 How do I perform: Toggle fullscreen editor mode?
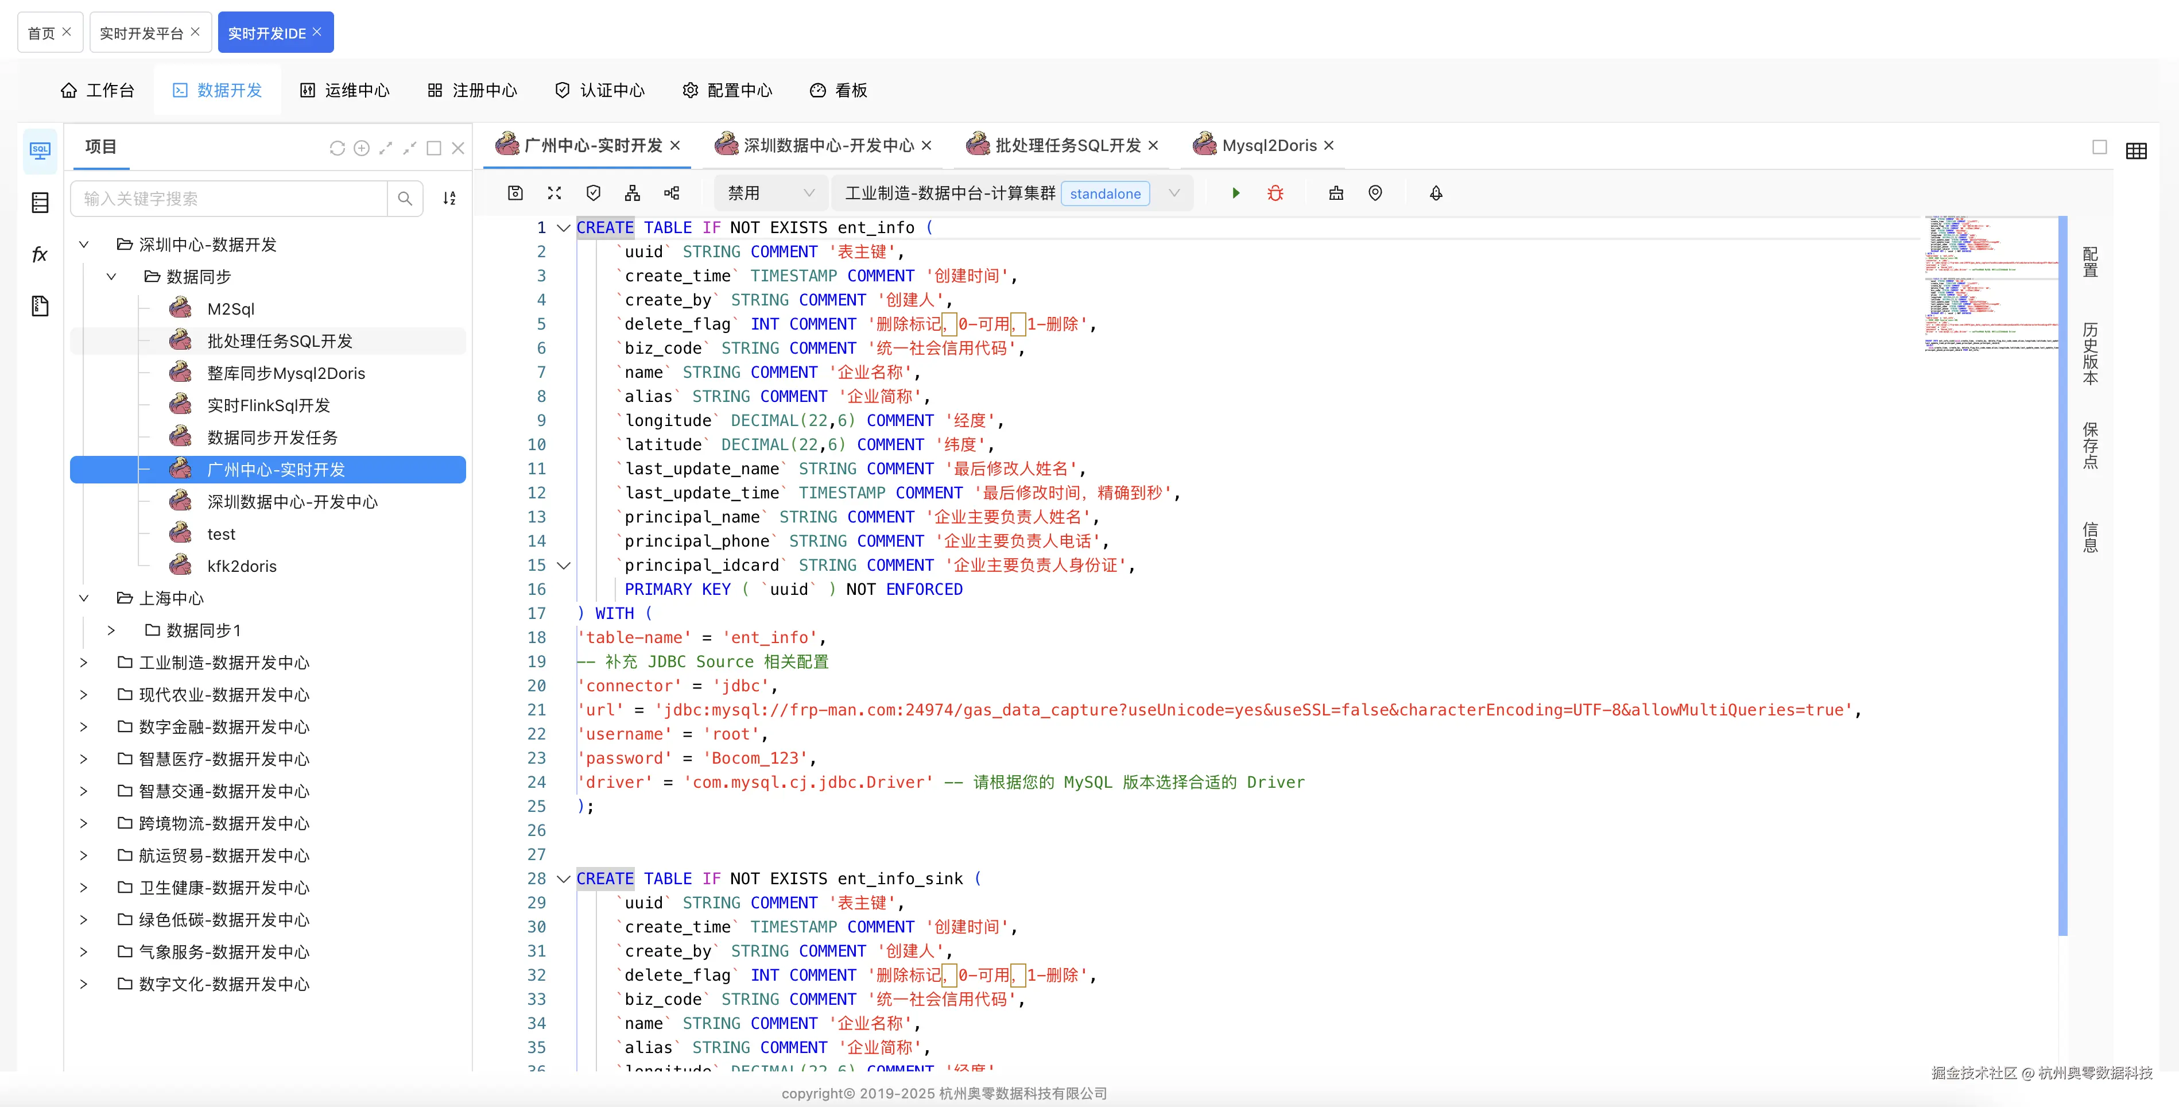(554, 193)
